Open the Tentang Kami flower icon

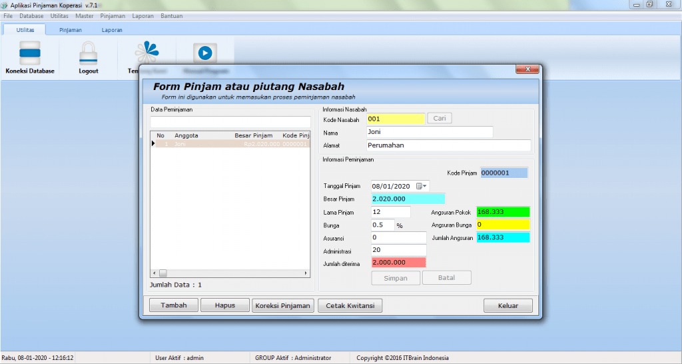[x=147, y=52]
